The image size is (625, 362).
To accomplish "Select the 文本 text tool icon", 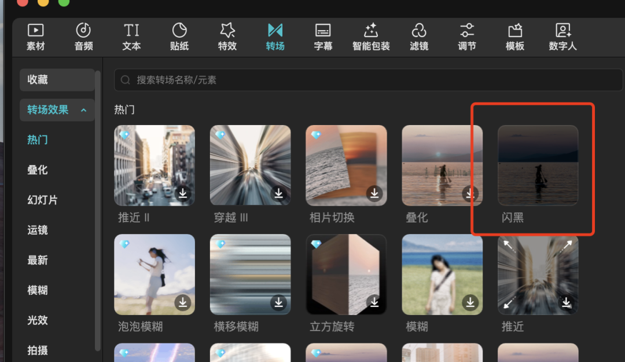I will (131, 30).
